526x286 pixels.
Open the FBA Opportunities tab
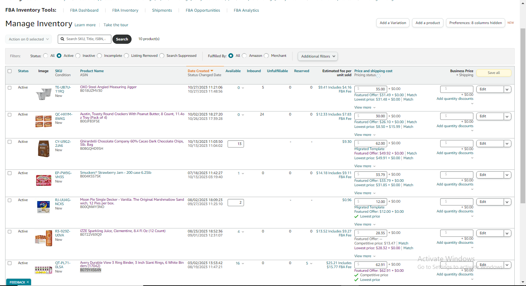click(203, 11)
